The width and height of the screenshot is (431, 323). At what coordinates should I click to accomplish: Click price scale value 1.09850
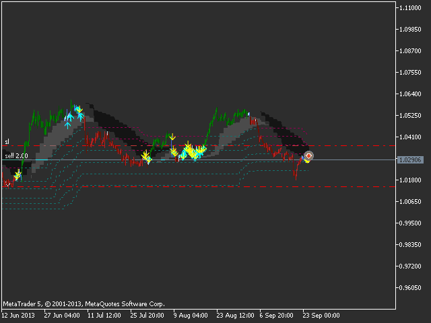(410, 30)
